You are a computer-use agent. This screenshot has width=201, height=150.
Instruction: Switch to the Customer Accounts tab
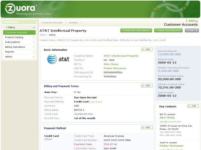click(52, 23)
